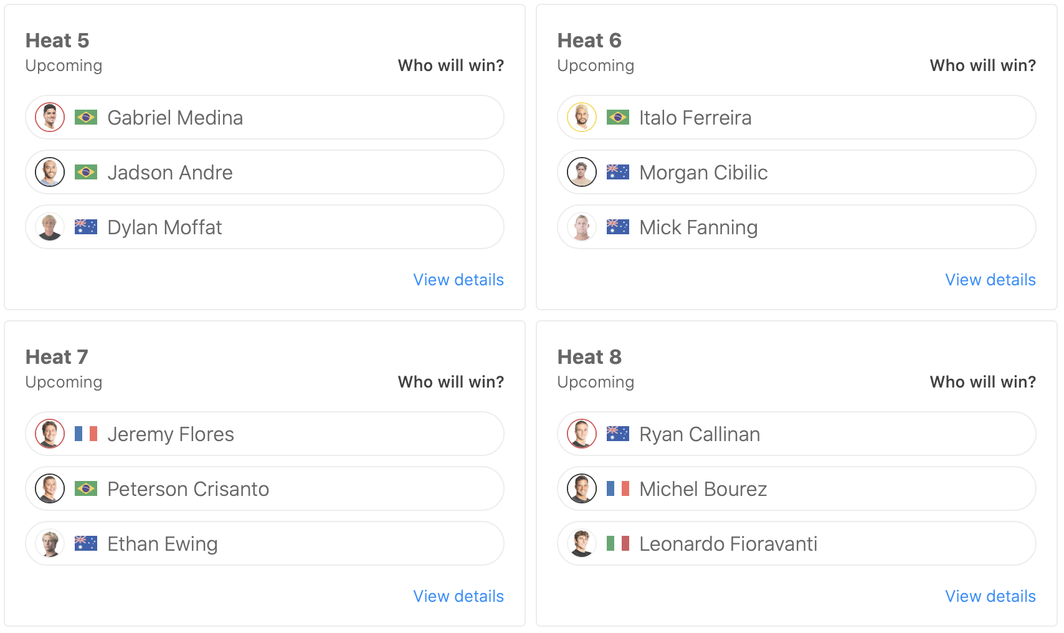Open View details for Heat 5
The width and height of the screenshot is (1064, 633).
(458, 280)
